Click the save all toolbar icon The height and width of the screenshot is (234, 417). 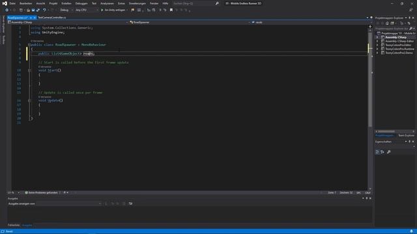pyautogui.click(x=38, y=10)
